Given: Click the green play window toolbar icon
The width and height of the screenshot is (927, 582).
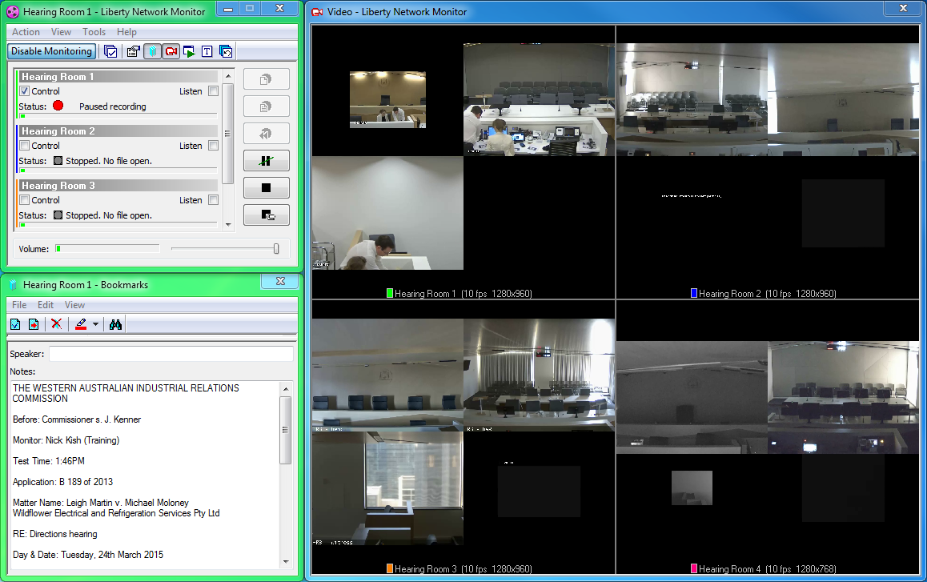Looking at the screenshot, I should [x=189, y=51].
